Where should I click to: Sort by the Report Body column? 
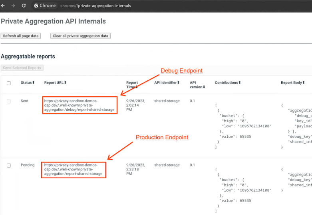click(x=293, y=82)
